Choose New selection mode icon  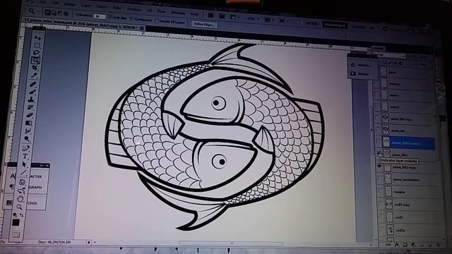[x=47, y=13]
